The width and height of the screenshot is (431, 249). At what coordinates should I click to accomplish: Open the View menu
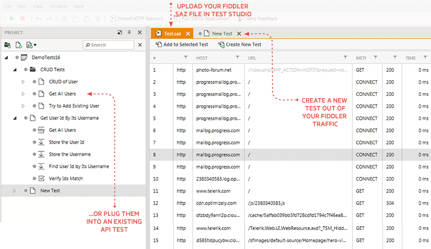38,6
